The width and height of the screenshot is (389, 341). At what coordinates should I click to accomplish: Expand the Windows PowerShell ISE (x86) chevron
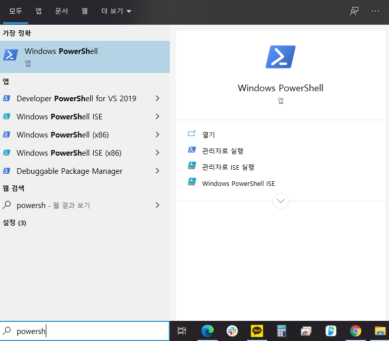157,153
